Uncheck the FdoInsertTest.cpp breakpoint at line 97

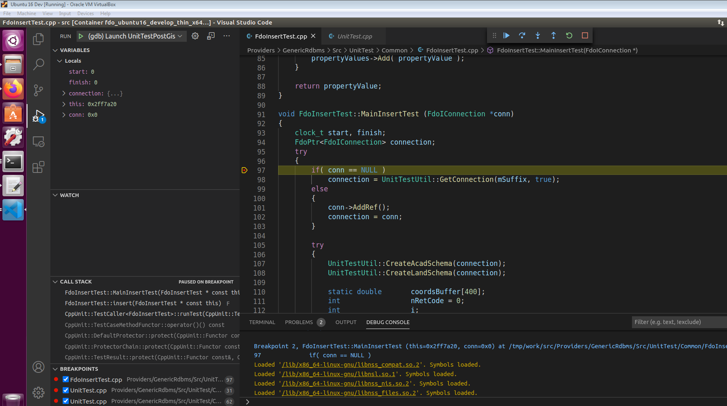(x=66, y=379)
